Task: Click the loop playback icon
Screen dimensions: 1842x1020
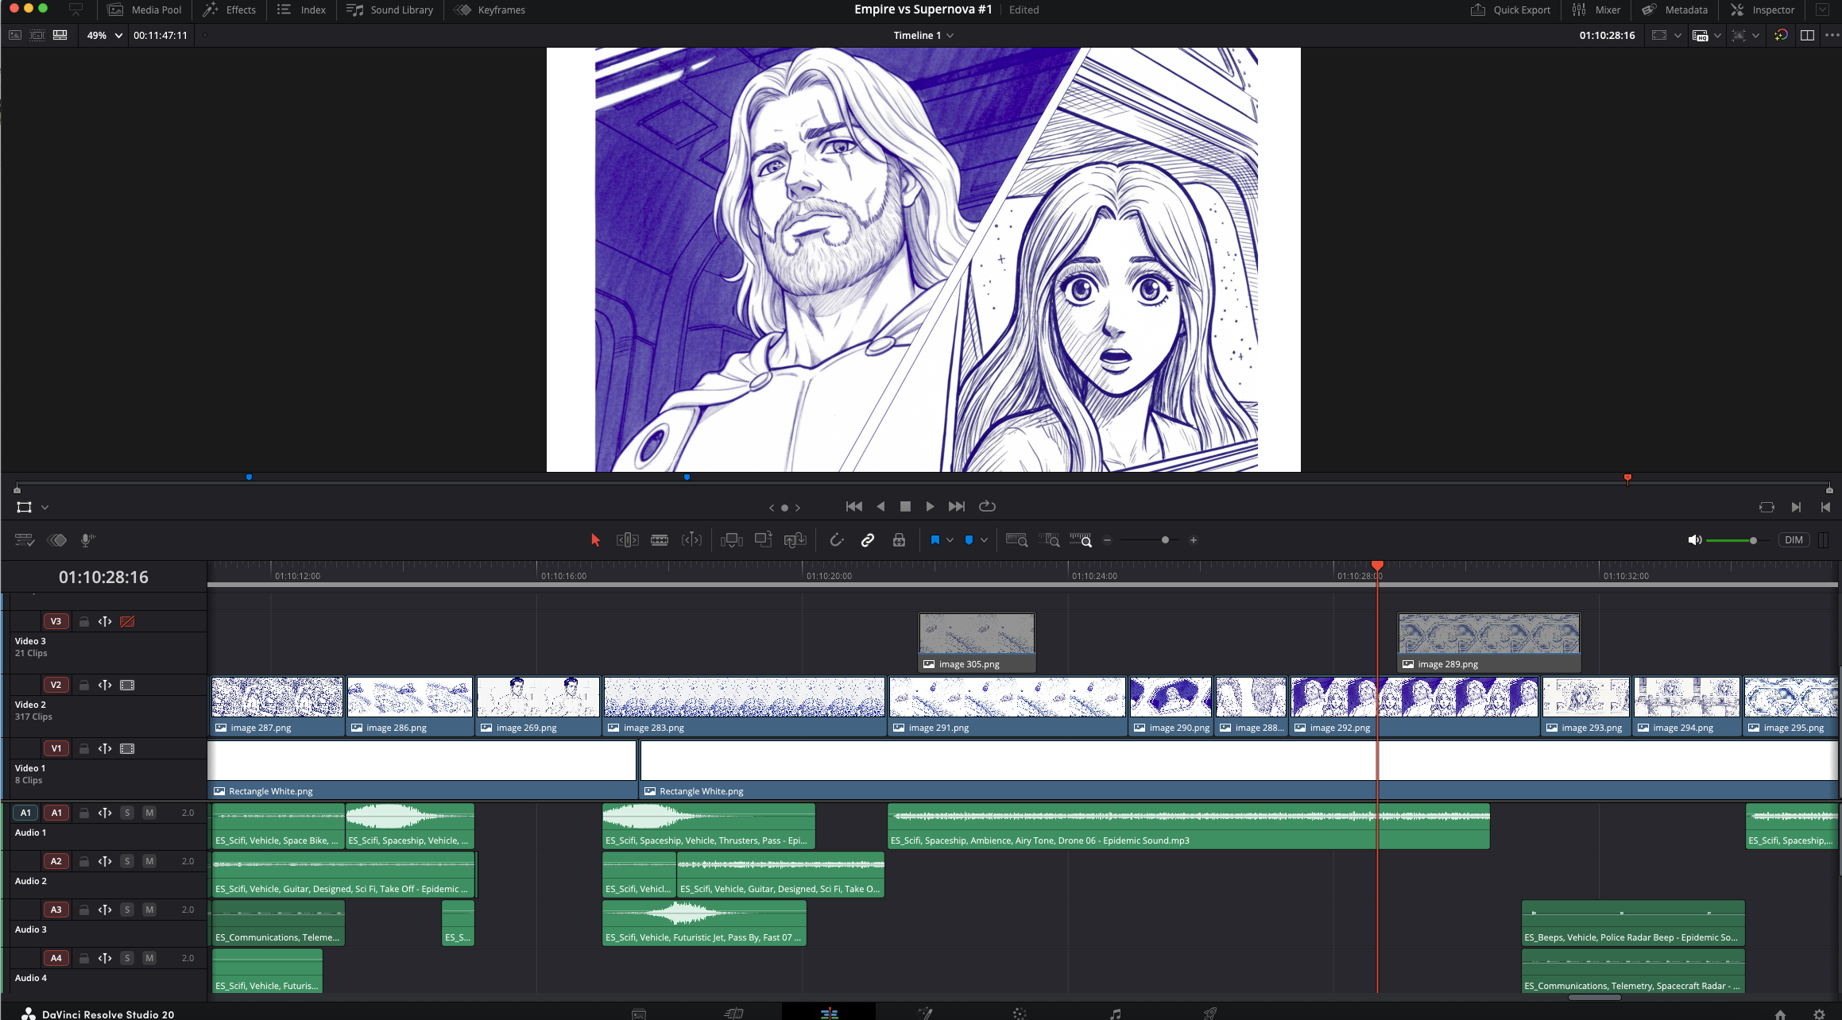Action: point(987,506)
